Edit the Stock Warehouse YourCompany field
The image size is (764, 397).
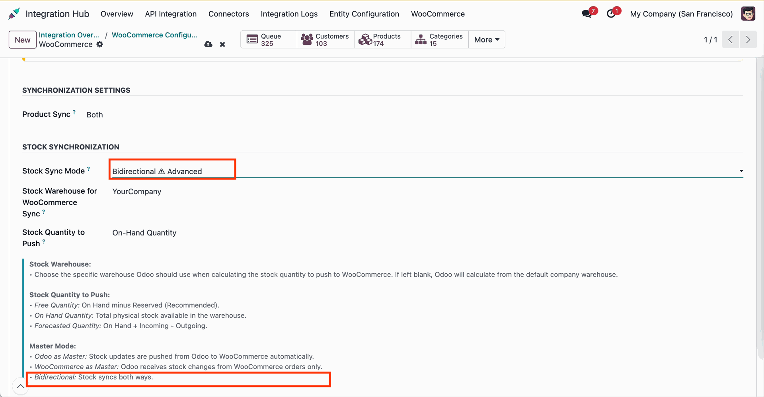[137, 192]
